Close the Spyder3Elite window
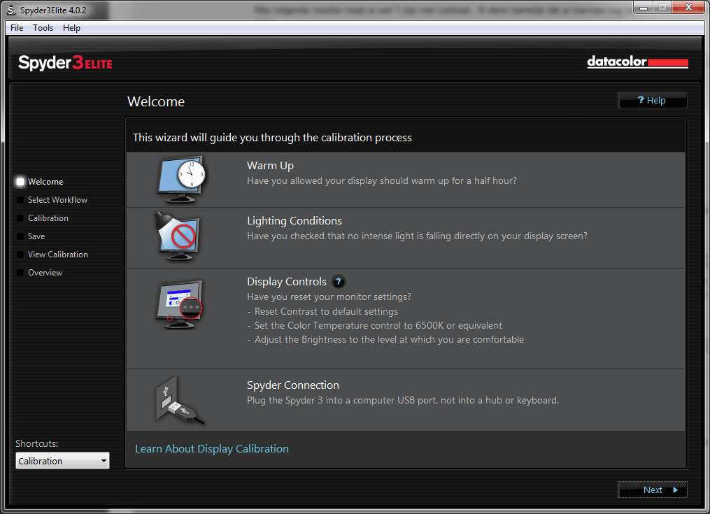This screenshot has height=514, width=710. click(688, 8)
